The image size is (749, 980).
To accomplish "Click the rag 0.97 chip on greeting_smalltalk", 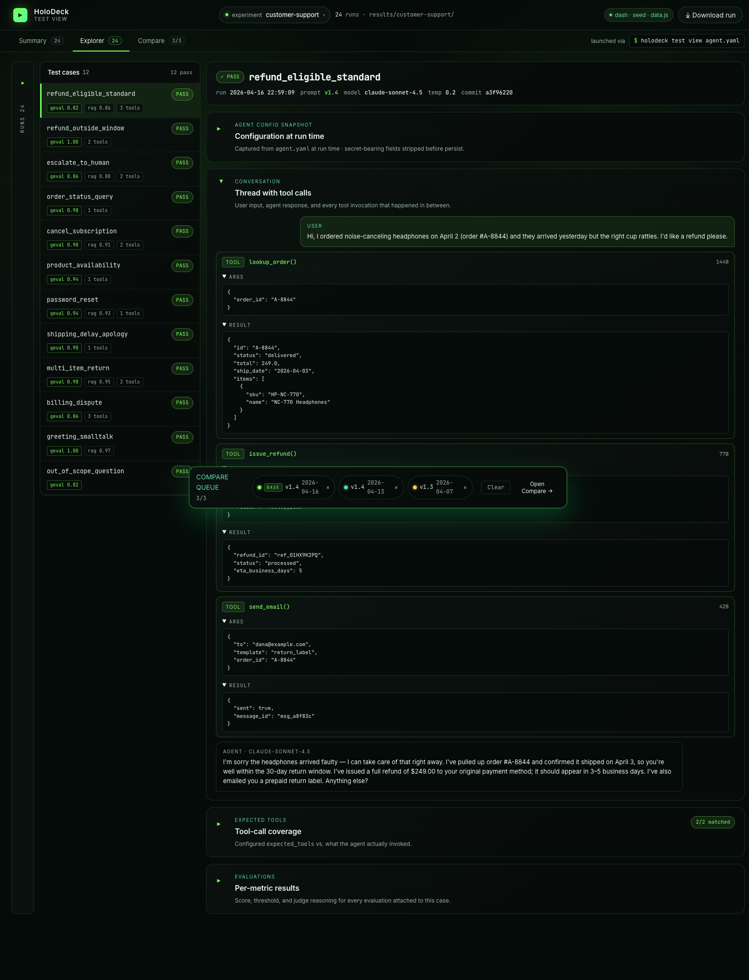I will 99,451.
